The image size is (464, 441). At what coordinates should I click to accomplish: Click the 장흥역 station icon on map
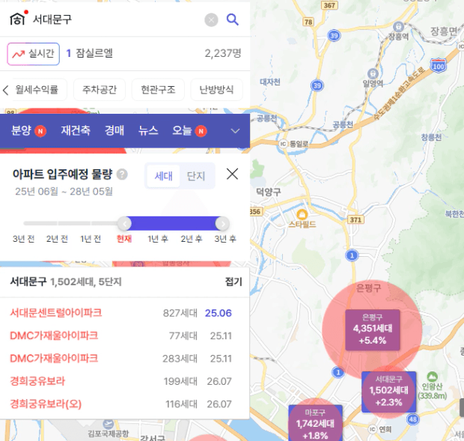pyautogui.click(x=399, y=26)
